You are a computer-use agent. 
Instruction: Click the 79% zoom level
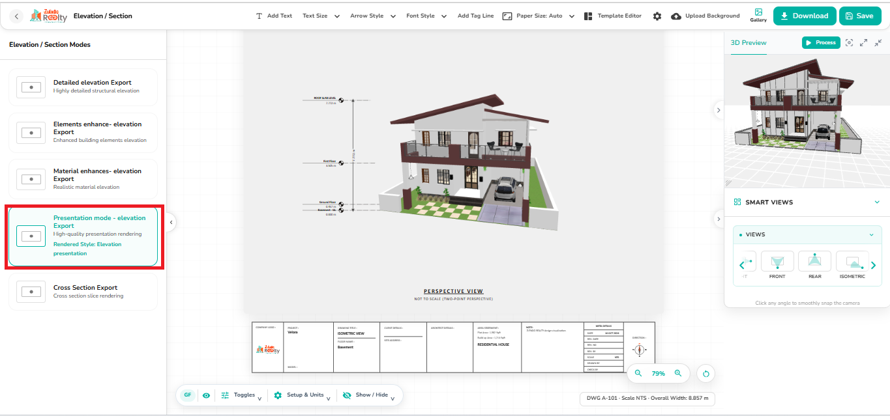point(659,374)
